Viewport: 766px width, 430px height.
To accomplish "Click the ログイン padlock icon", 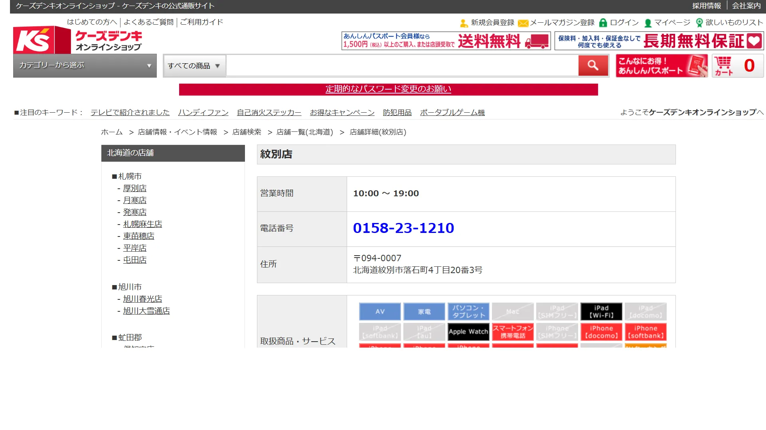I will (603, 23).
